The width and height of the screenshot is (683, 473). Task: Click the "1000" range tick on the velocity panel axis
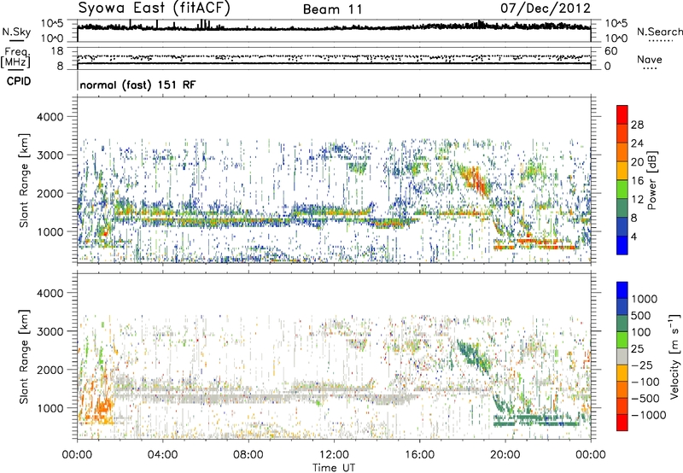coord(50,408)
